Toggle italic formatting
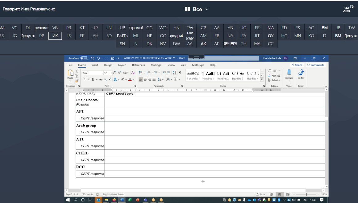 89,79
